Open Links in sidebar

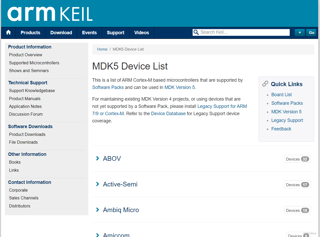coord(14,170)
